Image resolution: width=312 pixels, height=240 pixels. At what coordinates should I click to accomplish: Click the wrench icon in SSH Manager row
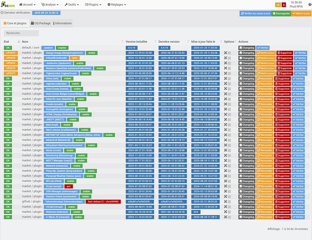click(x=225, y=192)
